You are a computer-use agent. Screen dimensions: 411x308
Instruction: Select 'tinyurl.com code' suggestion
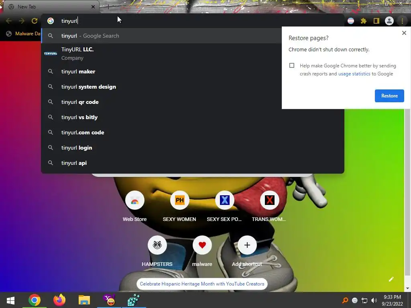(x=193, y=132)
